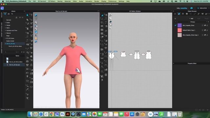Open the Render menu
Viewport: 210px width, 118px height.
pos(97,1)
